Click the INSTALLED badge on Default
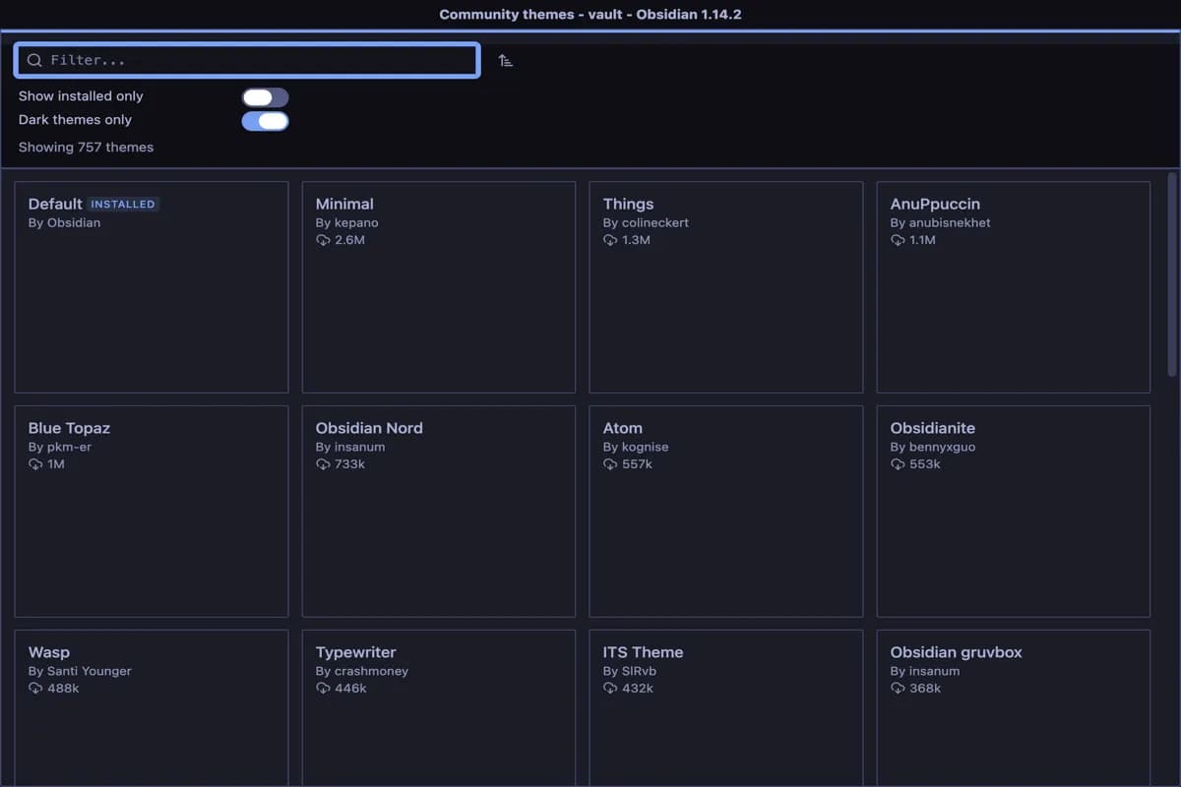The image size is (1181, 787). (x=123, y=204)
